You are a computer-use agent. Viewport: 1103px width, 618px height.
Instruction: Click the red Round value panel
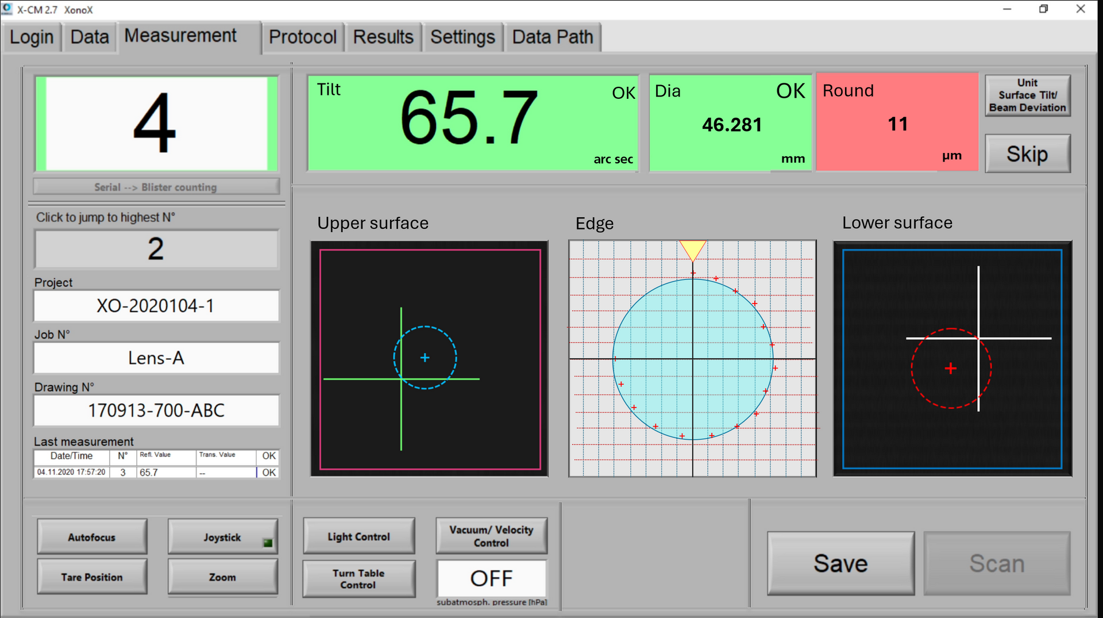click(x=897, y=122)
